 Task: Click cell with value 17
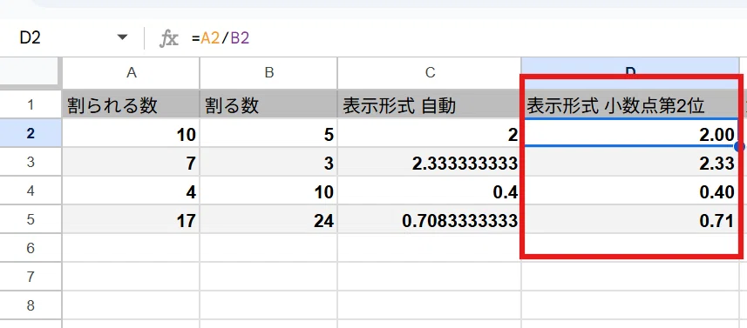pos(131,219)
